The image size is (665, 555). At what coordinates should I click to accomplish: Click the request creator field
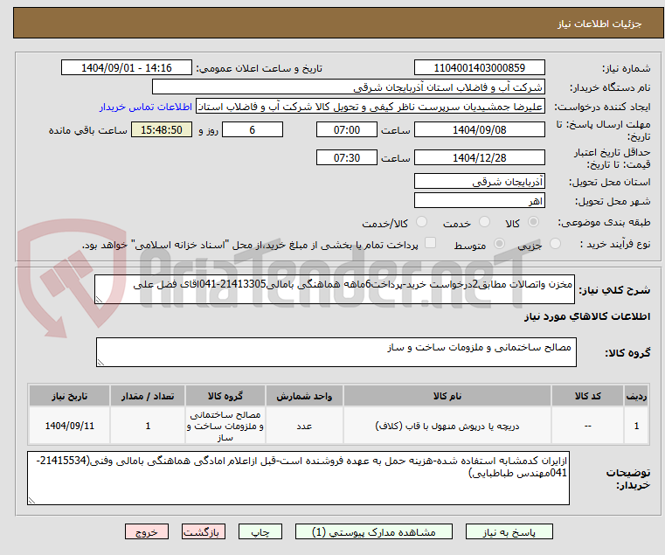(371, 107)
